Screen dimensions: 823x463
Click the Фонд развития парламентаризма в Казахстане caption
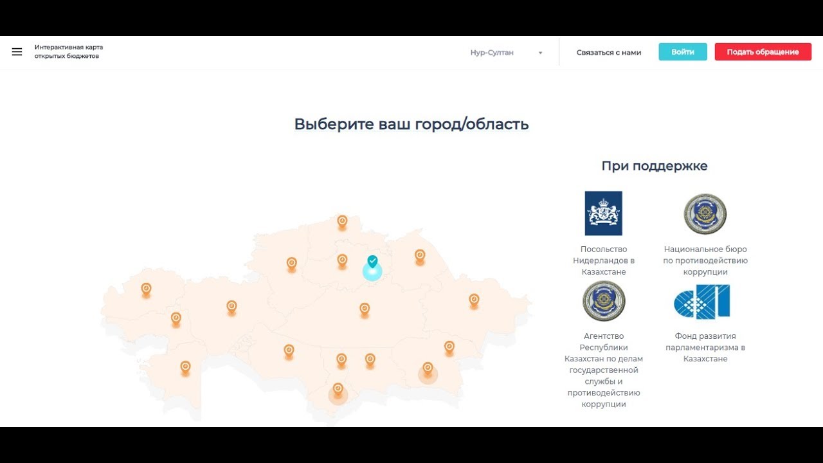pos(705,347)
